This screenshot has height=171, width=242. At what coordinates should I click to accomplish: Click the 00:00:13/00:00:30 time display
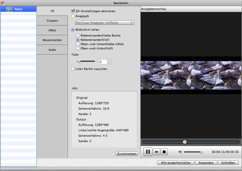tap(225, 152)
